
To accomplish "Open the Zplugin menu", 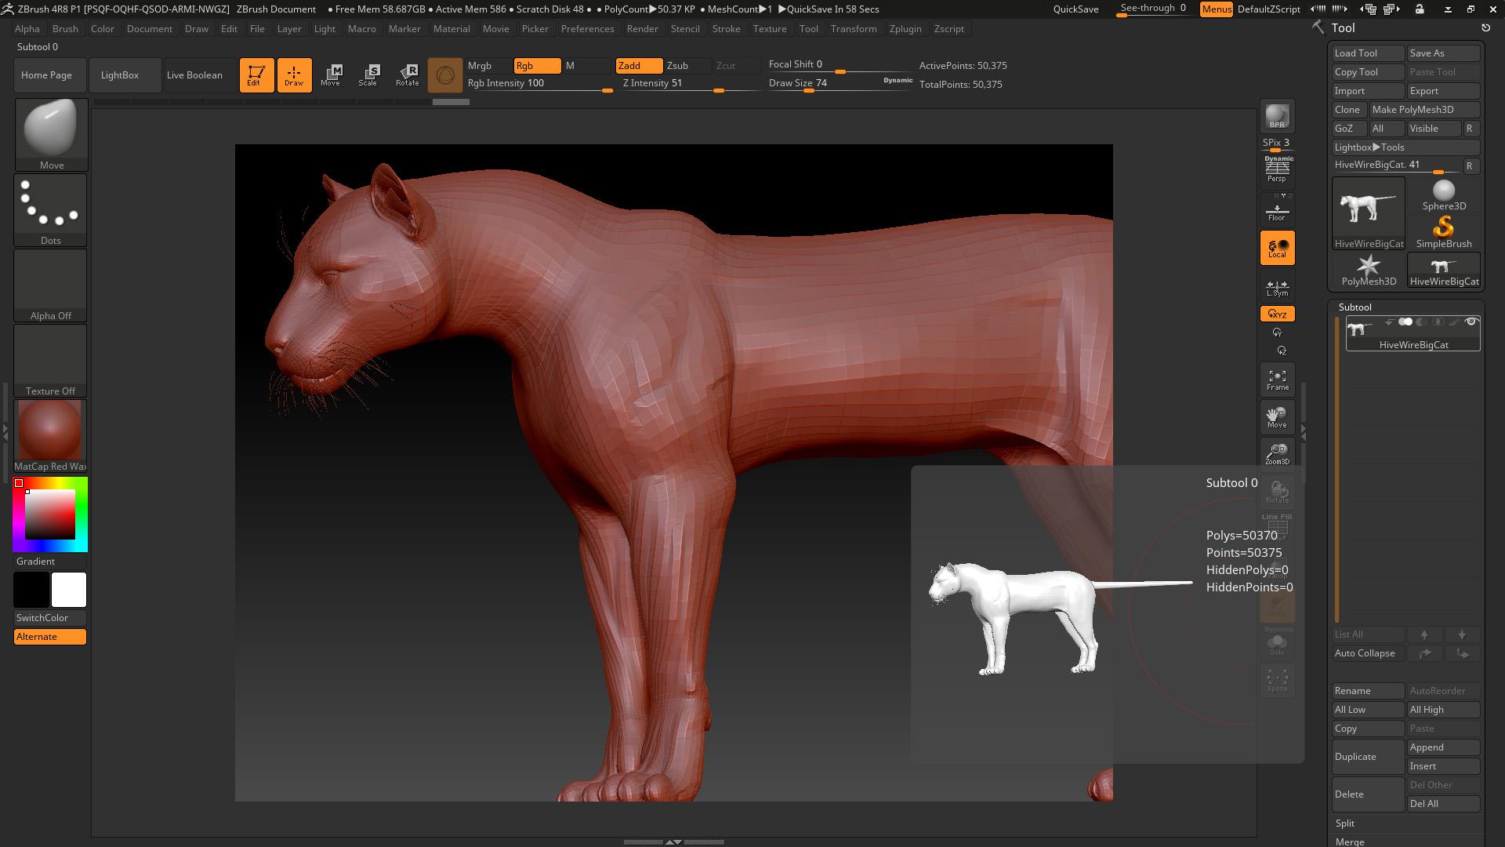I will coord(905,29).
